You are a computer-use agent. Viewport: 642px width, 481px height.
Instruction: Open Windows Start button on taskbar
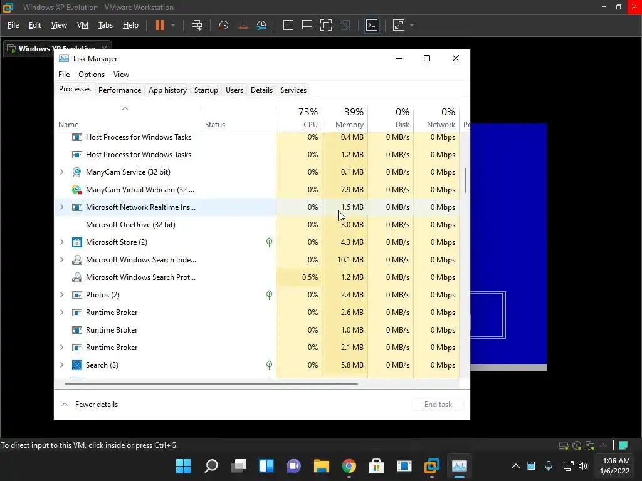click(x=184, y=466)
